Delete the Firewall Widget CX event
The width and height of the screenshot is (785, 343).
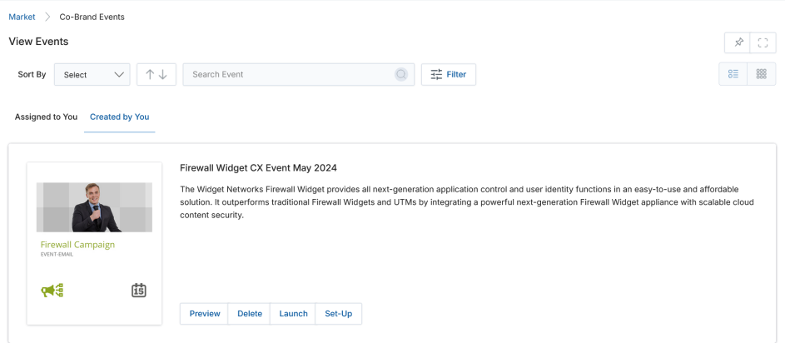(249, 314)
